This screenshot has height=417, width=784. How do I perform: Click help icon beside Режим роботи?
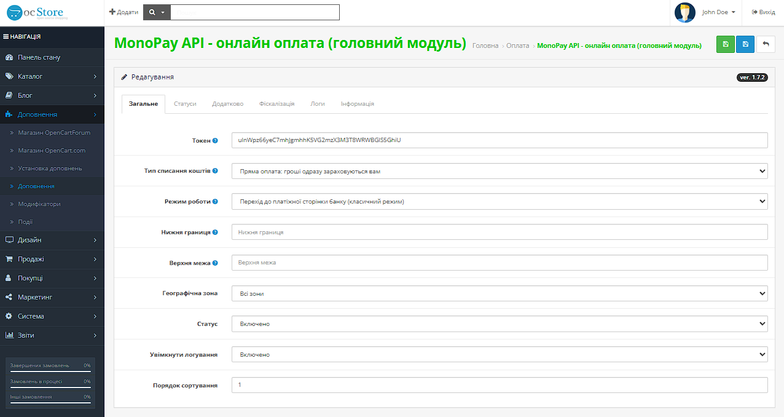pos(215,201)
